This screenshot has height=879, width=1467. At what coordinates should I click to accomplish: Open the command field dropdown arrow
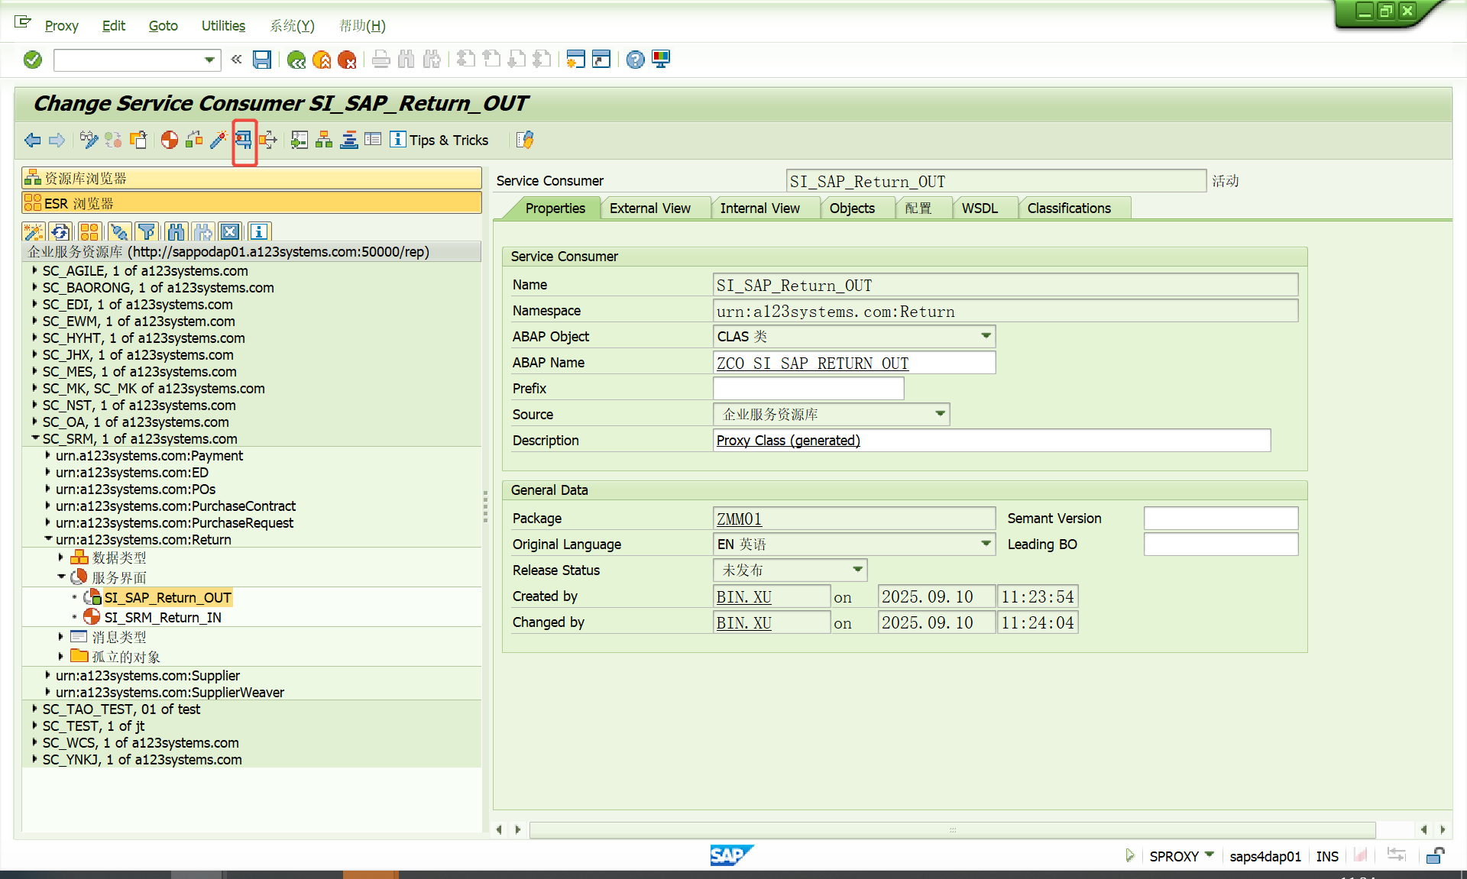[x=209, y=60]
